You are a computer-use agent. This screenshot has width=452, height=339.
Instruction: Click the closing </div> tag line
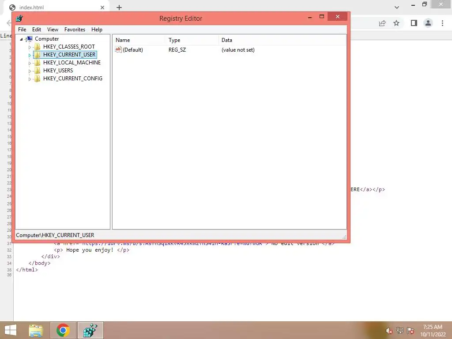click(50, 256)
